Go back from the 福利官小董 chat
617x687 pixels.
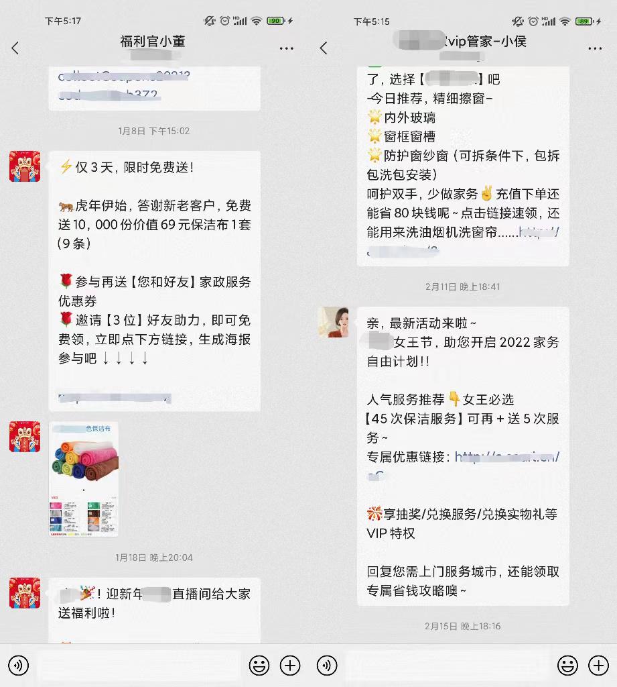click(15, 48)
